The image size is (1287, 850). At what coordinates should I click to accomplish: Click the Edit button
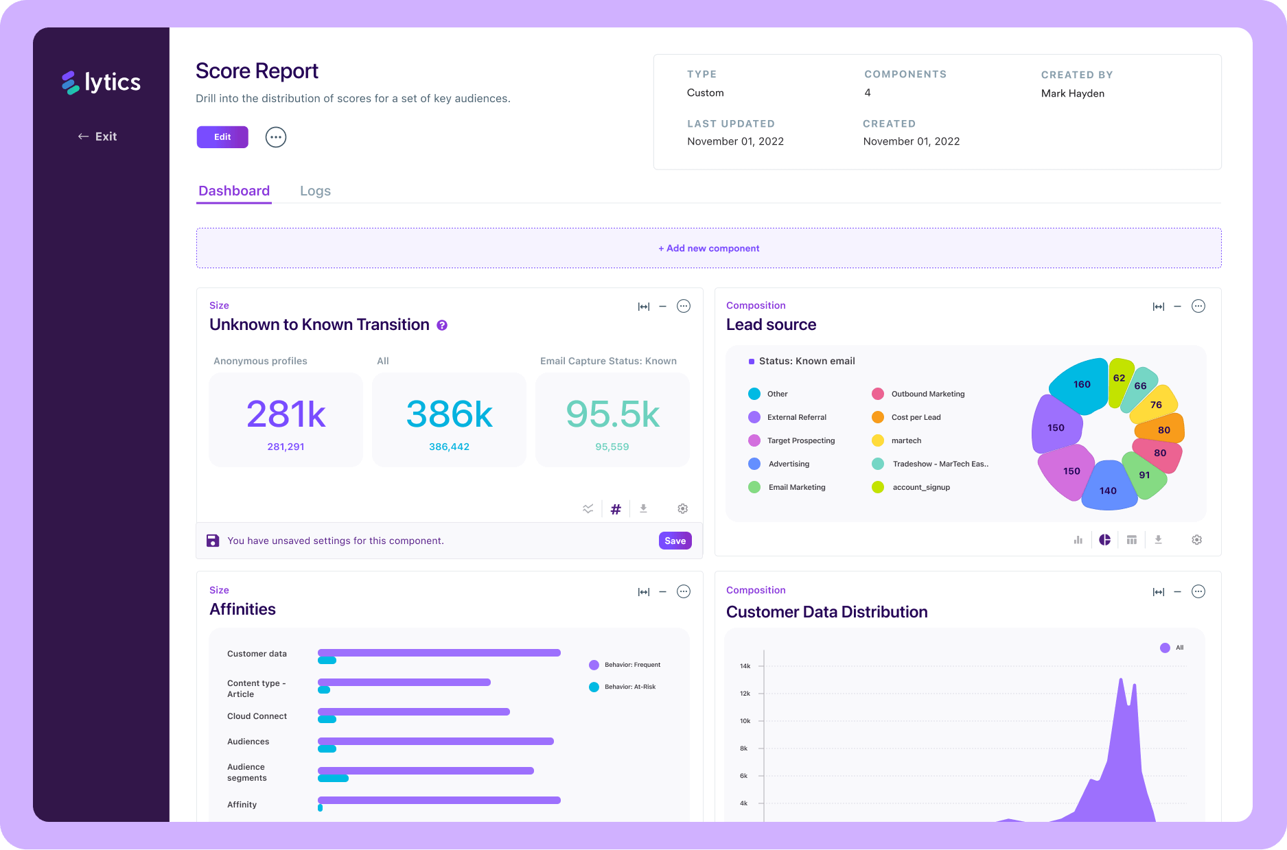point(222,137)
